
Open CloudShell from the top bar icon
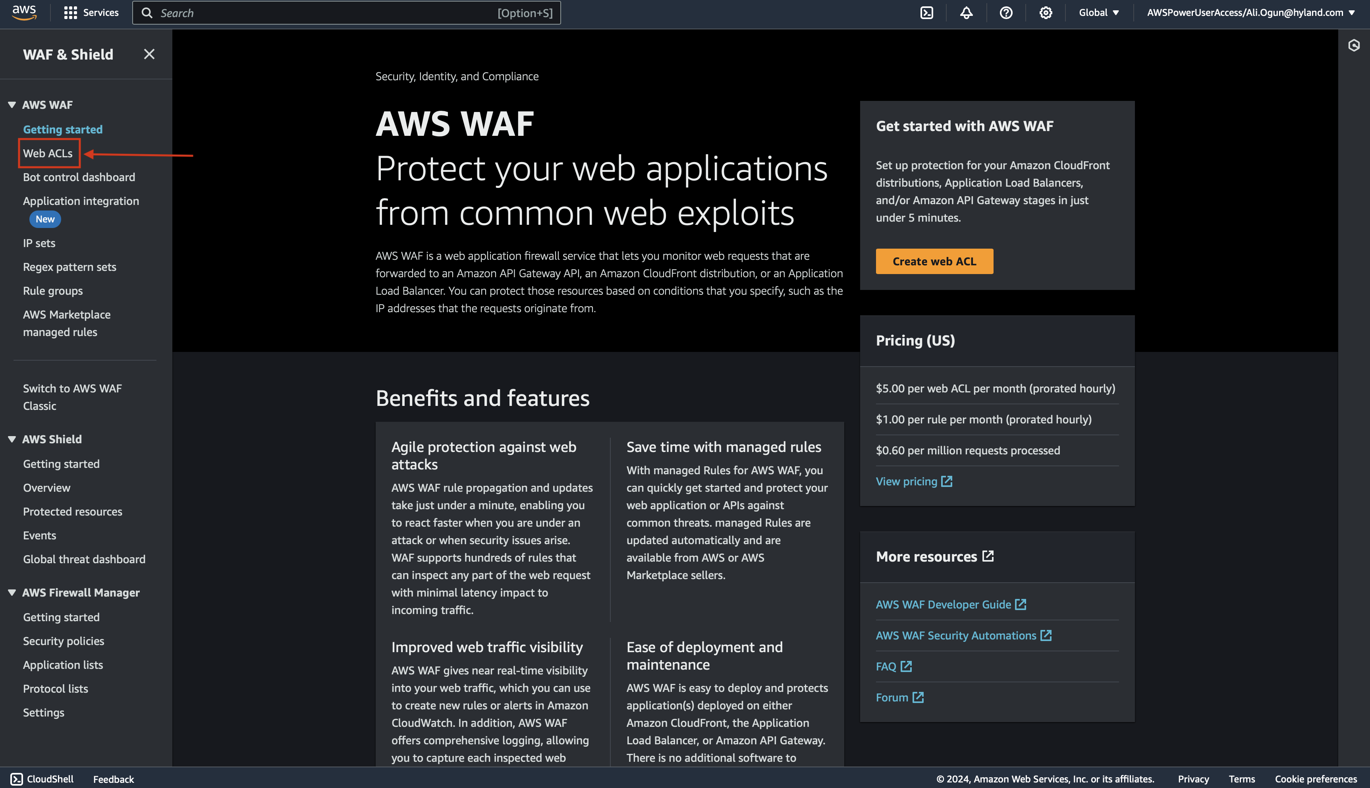[926, 12]
